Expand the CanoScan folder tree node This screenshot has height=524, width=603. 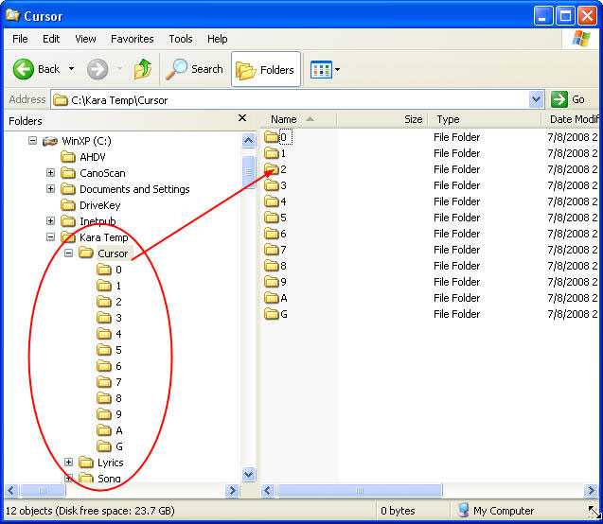click(x=50, y=173)
